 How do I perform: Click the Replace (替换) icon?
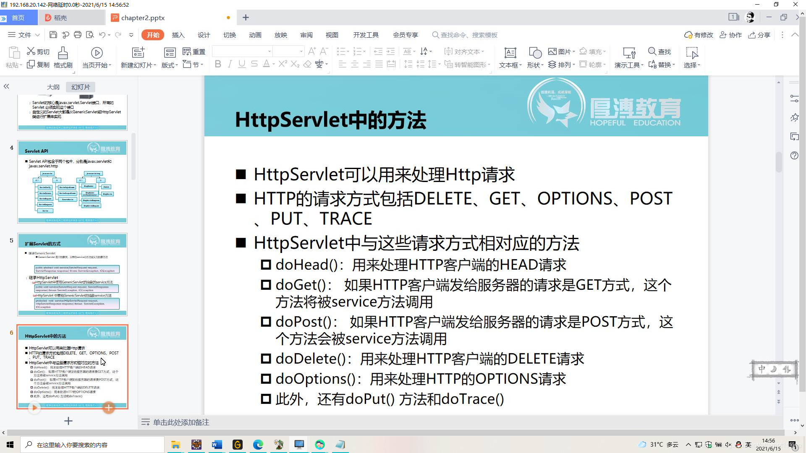pos(652,65)
